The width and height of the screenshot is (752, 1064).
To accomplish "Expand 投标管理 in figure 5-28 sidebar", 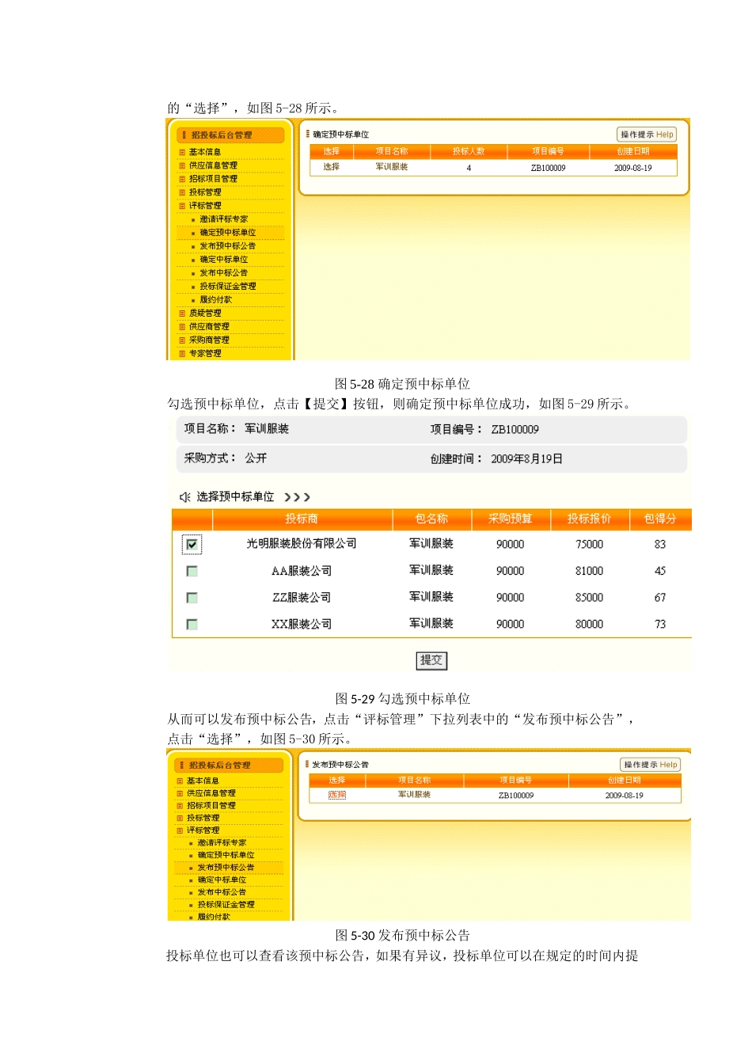I will pyautogui.click(x=205, y=192).
